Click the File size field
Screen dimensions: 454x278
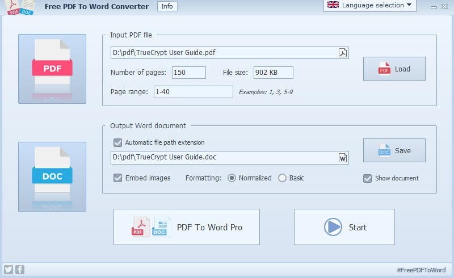point(274,73)
